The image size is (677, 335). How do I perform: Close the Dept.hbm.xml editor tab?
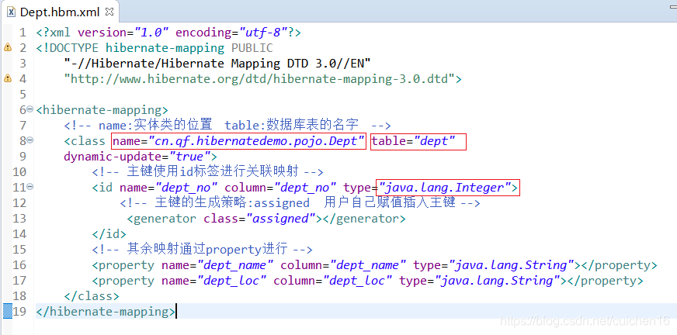109,12
